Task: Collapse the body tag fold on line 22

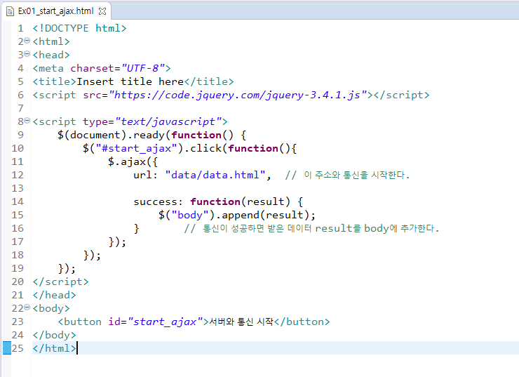Action: pyautogui.click(x=27, y=307)
